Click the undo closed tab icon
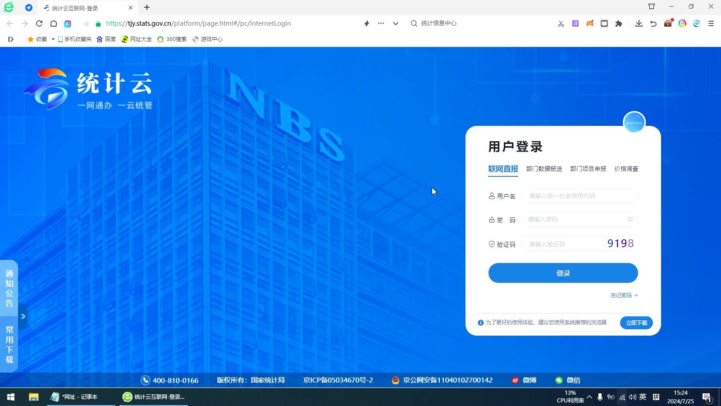The image size is (721, 406). [x=653, y=23]
